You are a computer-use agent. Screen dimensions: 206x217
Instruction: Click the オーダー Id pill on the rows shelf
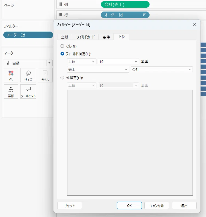click(125, 15)
